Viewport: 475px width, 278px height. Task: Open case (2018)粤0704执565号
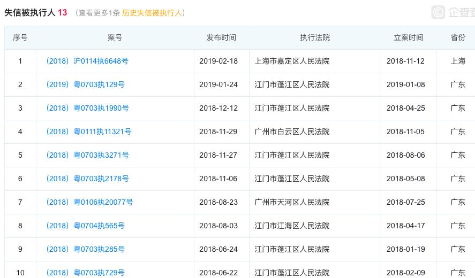coord(85,226)
